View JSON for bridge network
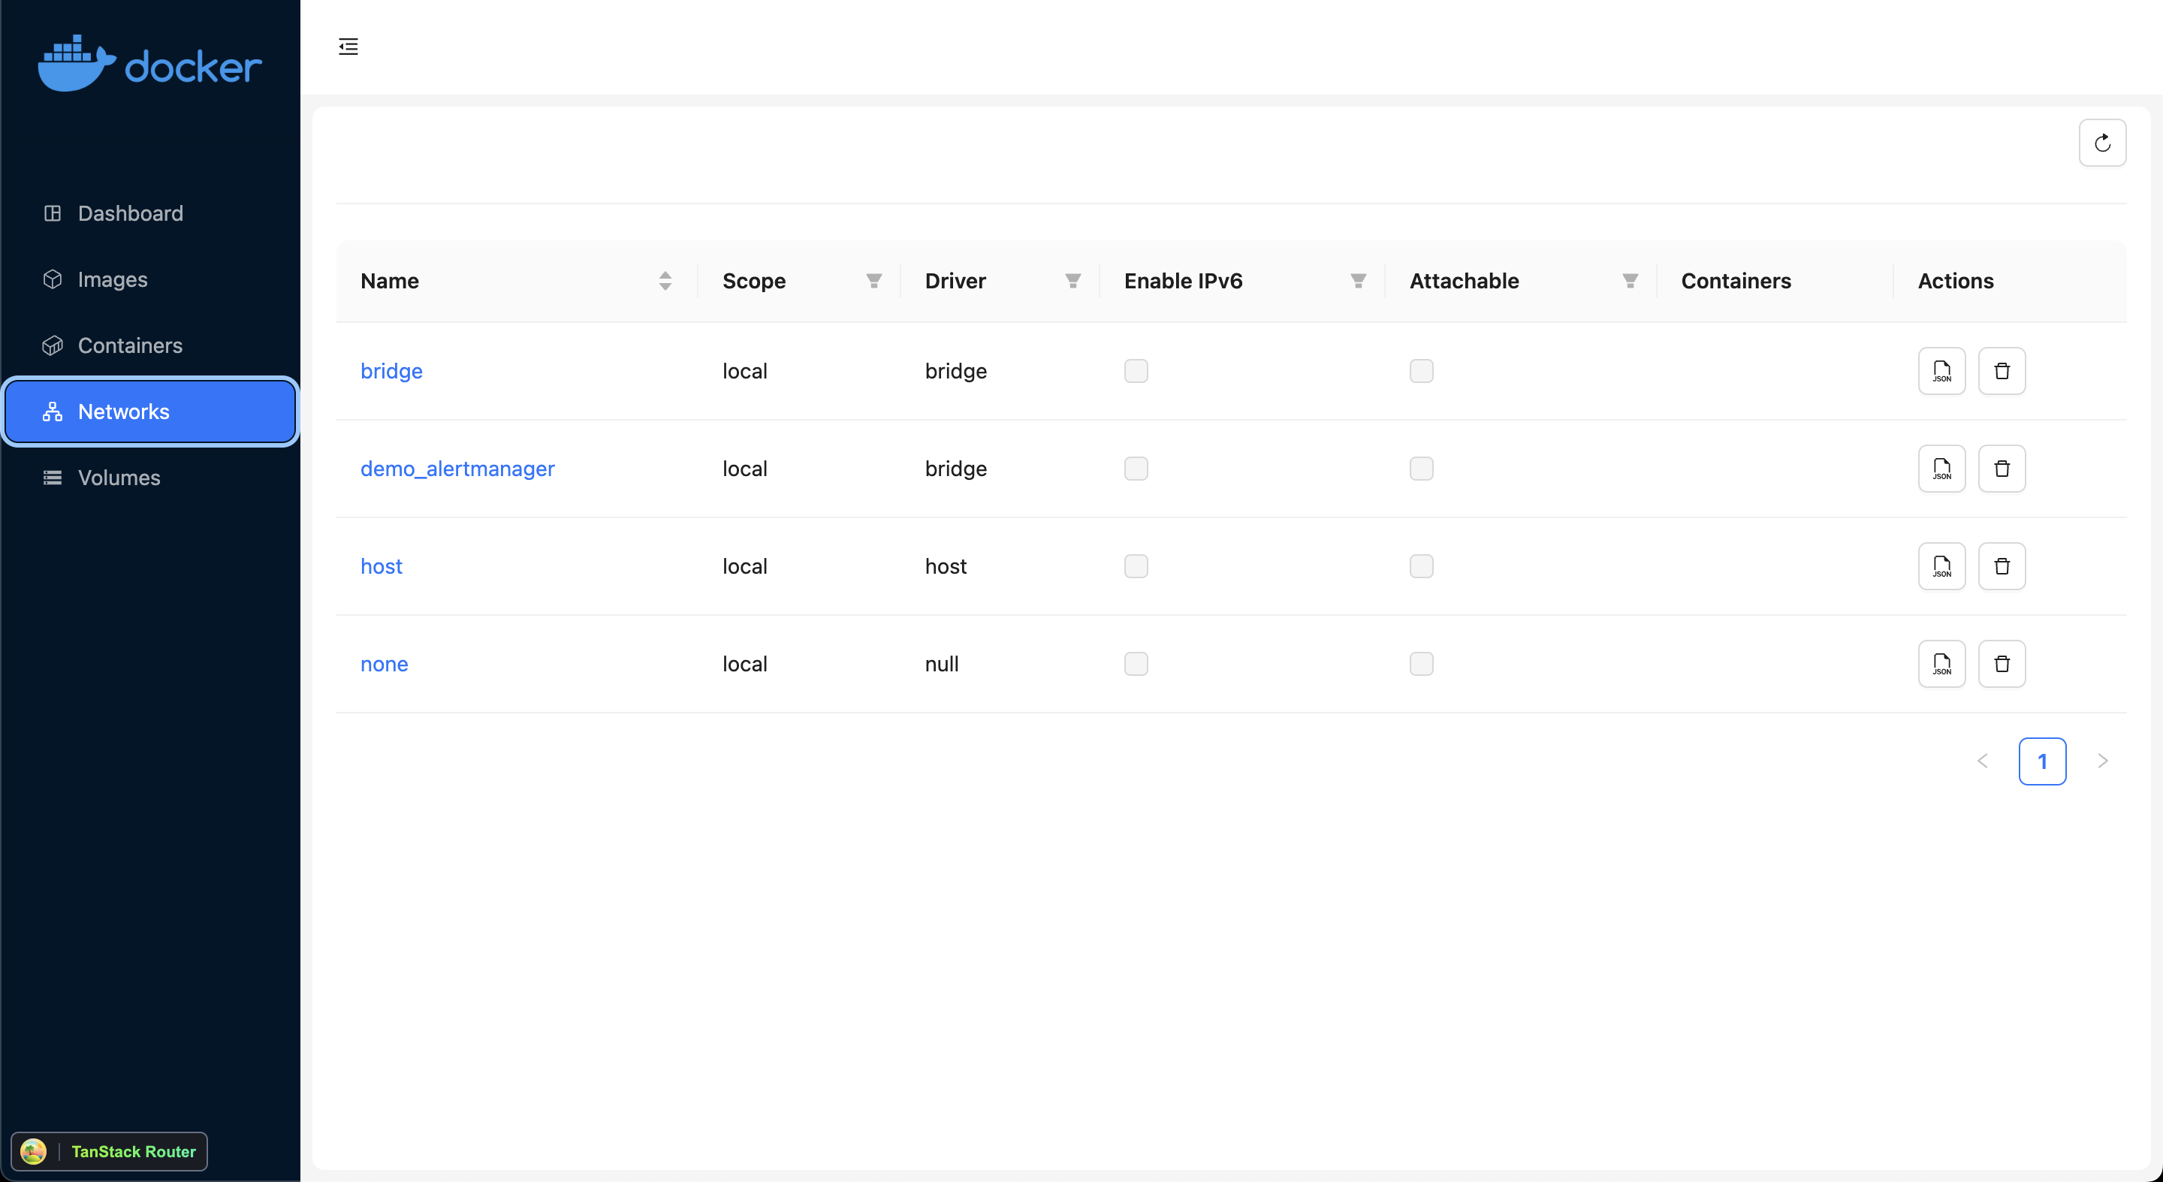The image size is (2163, 1182). 1941,371
